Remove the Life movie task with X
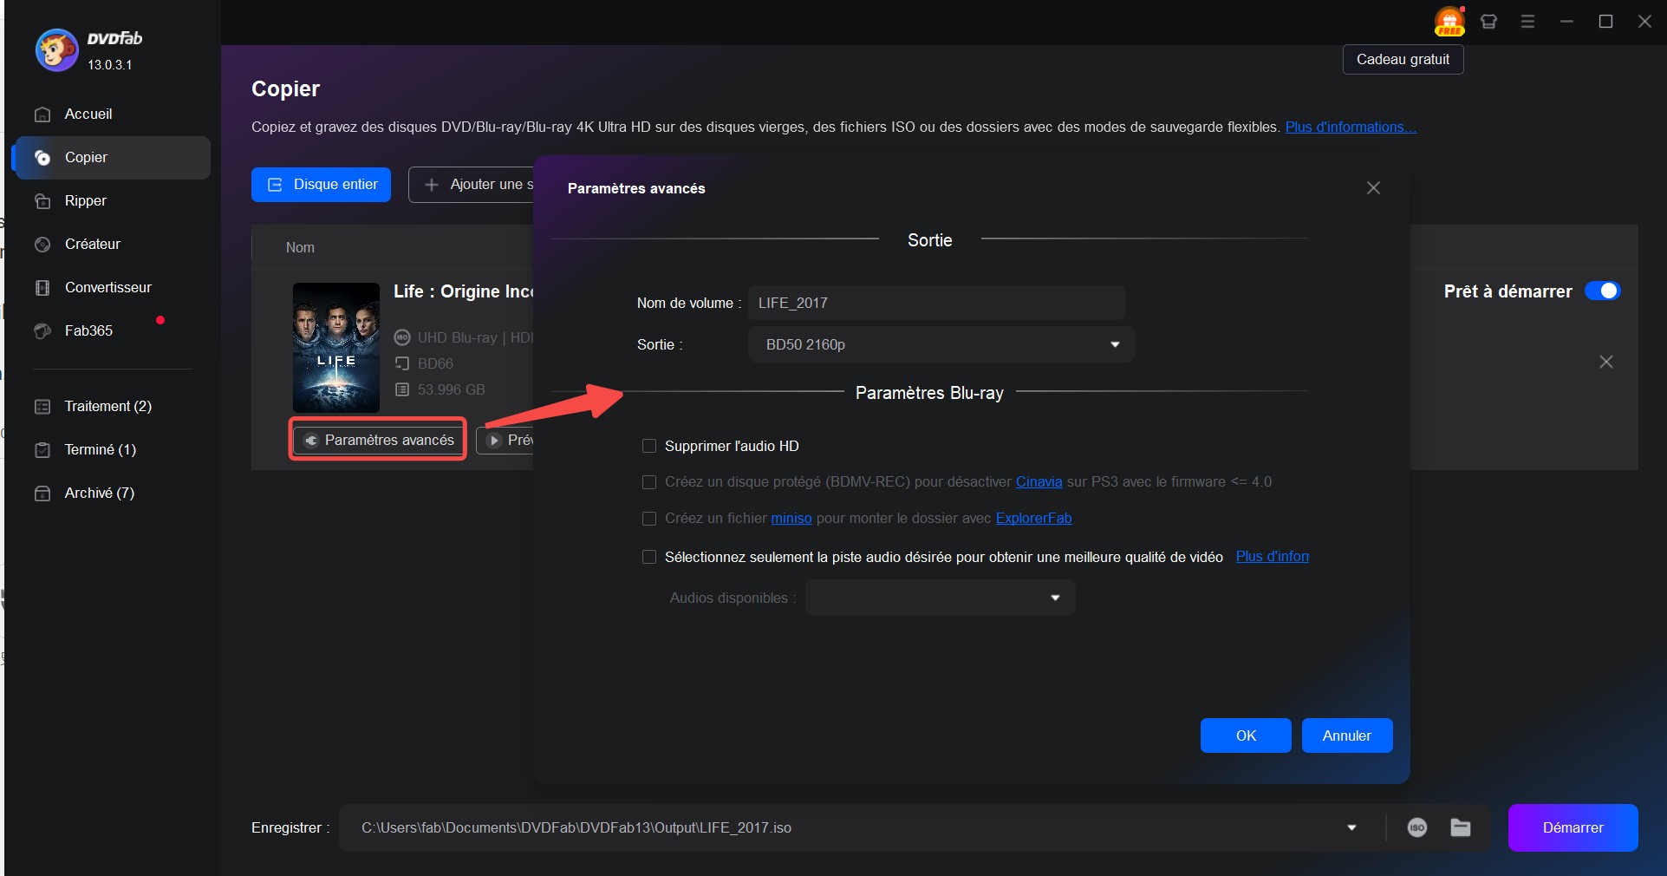The height and width of the screenshot is (876, 1667). click(1605, 362)
